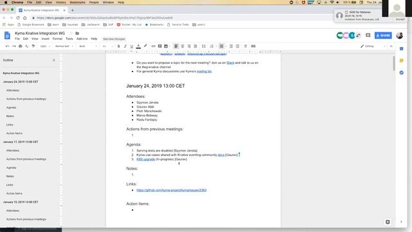412x232 pixels.
Task: Open the Slack link in the document
Action: 230,63
